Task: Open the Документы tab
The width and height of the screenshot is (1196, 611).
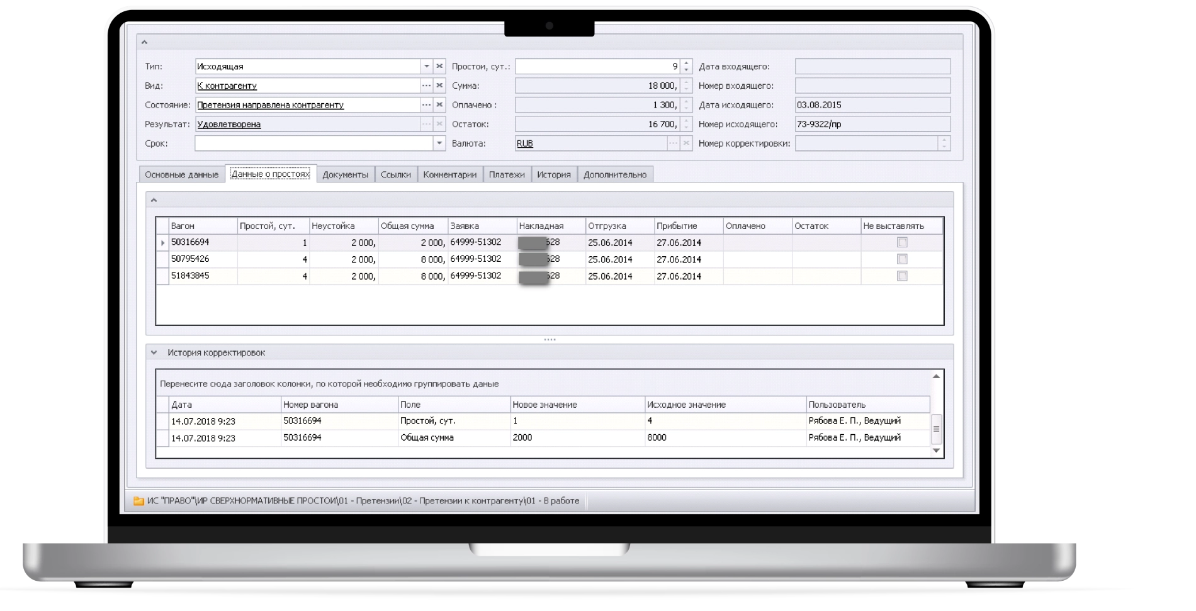Action: click(x=345, y=174)
